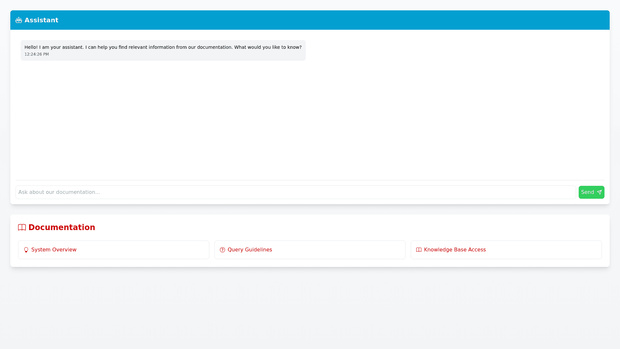Focus the Ask about our documentation field
The image size is (620, 349).
point(295,192)
